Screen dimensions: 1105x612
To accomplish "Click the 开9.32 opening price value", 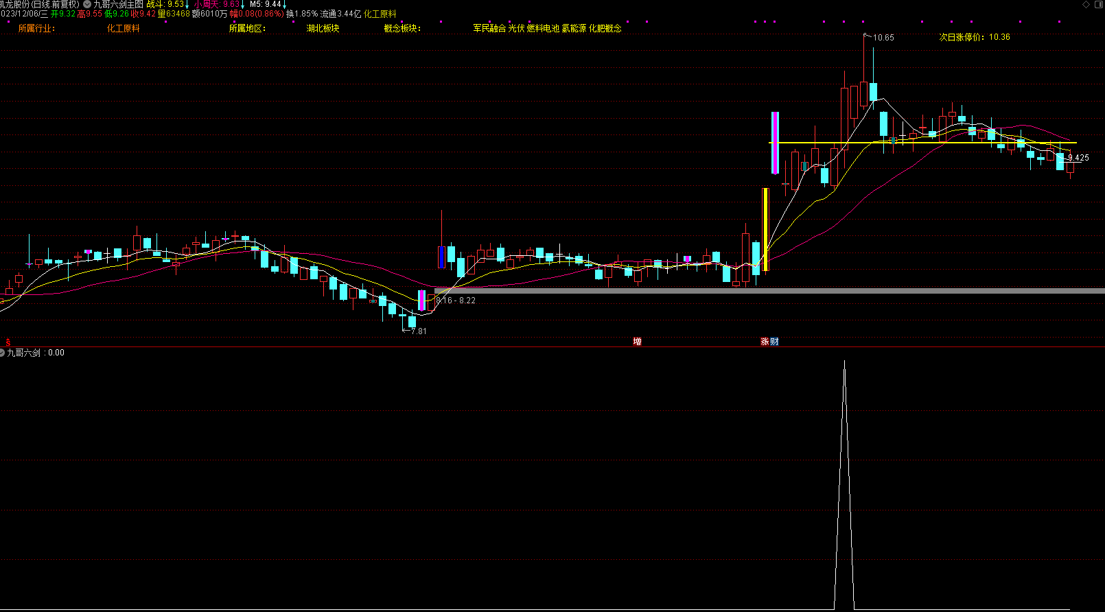I will (x=63, y=14).
